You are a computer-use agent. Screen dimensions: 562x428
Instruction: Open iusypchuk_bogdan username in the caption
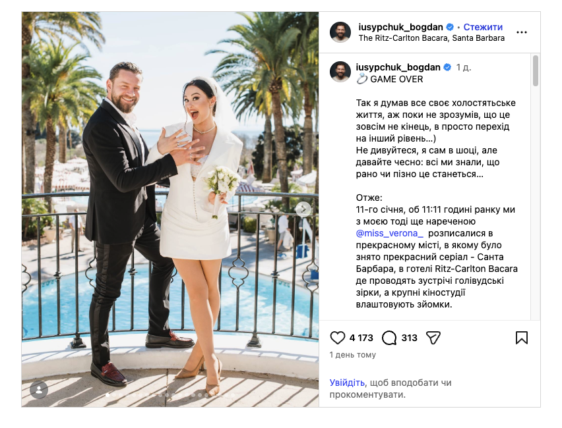coord(398,67)
